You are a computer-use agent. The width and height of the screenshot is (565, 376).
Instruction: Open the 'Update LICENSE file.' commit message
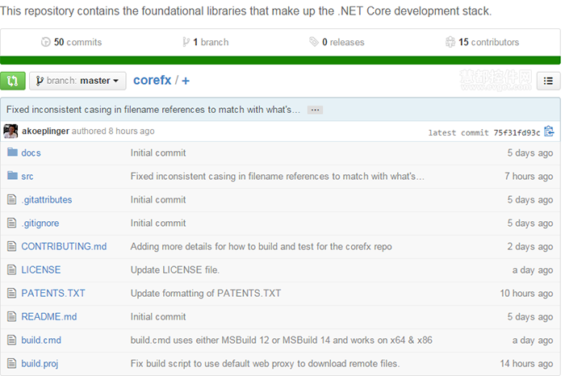coord(175,269)
